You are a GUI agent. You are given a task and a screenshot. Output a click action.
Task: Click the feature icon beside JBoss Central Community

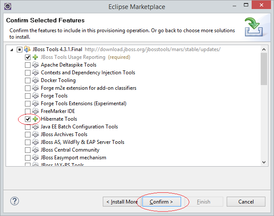[35, 150]
